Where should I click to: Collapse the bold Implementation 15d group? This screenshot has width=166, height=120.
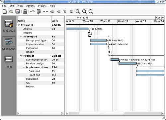click(24, 67)
